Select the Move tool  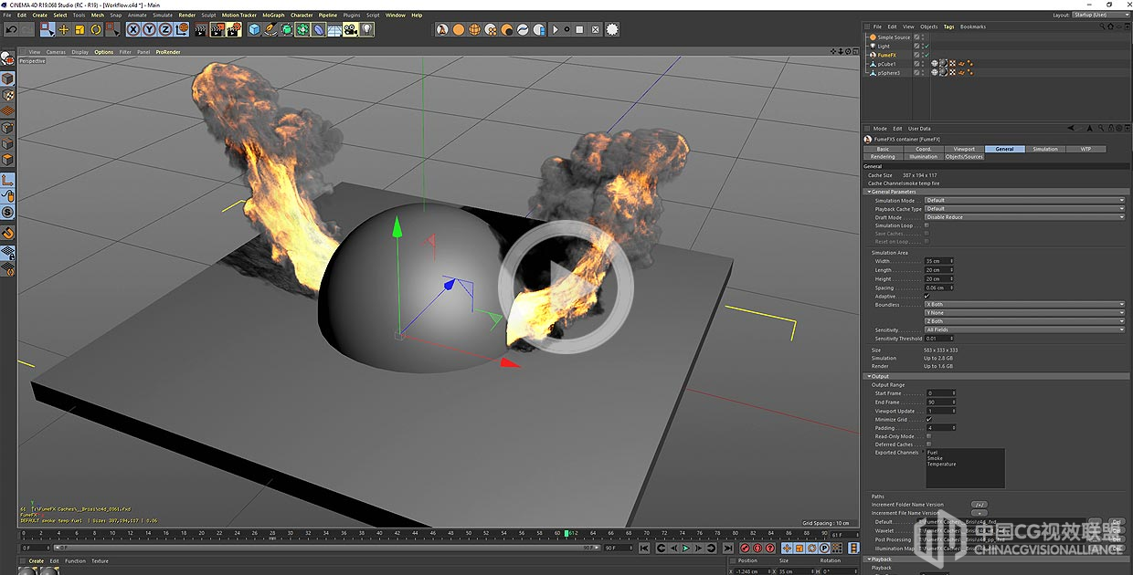63,29
